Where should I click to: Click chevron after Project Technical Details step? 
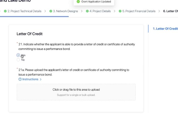click(x=45, y=11)
